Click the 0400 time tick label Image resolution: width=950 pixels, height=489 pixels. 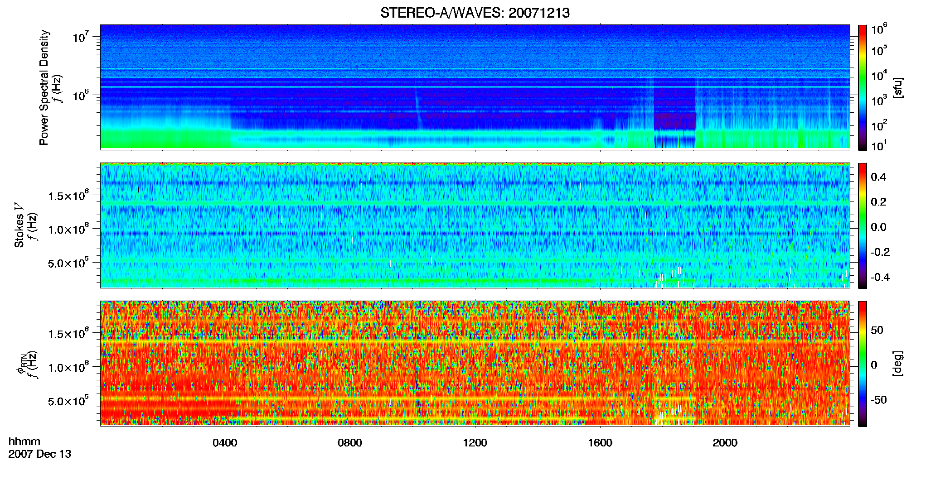[x=225, y=443]
